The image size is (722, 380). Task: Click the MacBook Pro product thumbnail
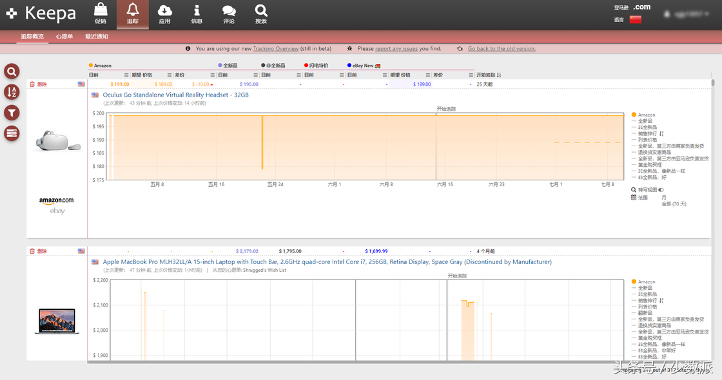click(57, 321)
